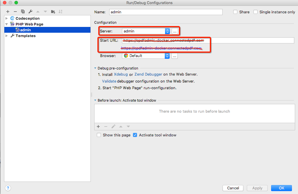Collapse the Debug pre-configuration section
298x194 pixels.
pyautogui.click(x=95, y=68)
